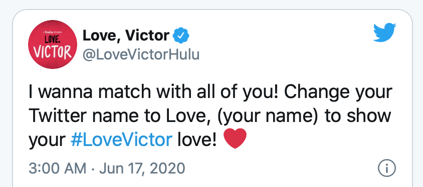Click the word "love!" before the heart
This screenshot has width=423, height=187.
coord(197,139)
